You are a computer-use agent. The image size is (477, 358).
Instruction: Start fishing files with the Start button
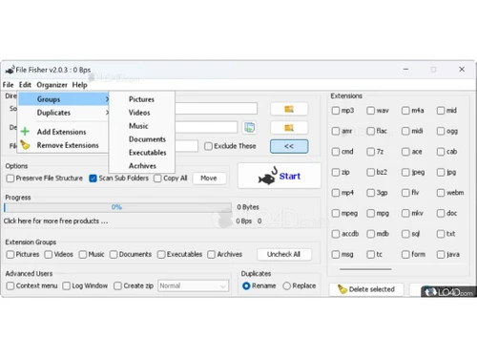coord(280,176)
